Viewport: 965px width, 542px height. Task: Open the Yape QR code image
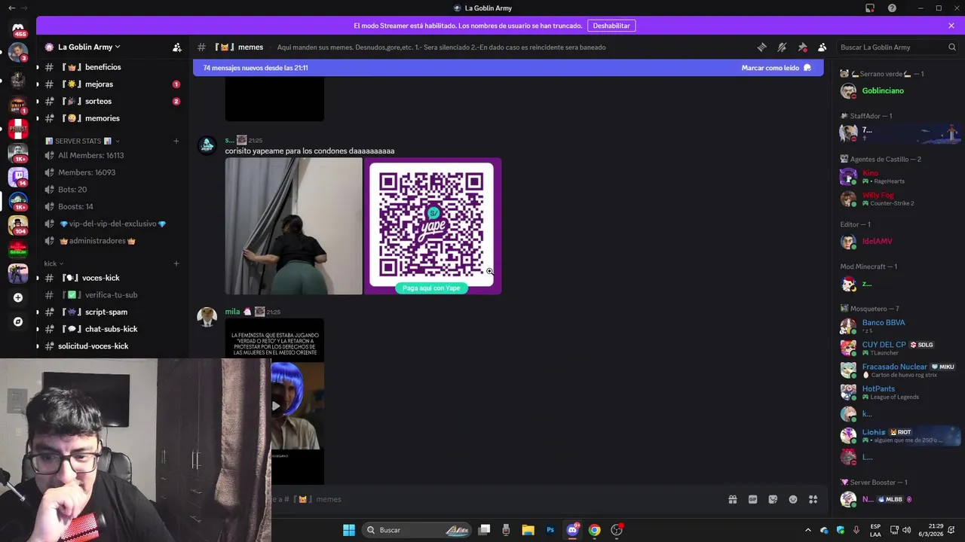coord(433,226)
